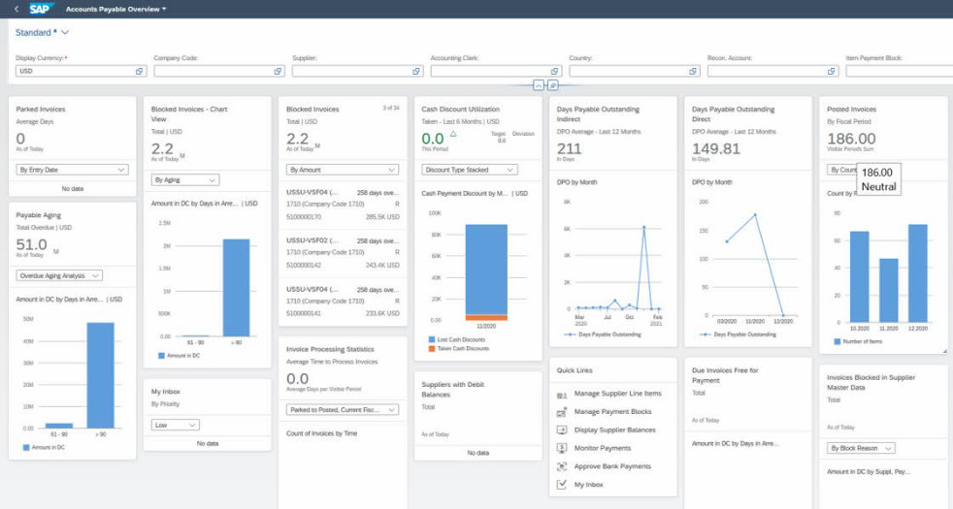Image resolution: width=953 pixels, height=509 pixels.
Task: Open the By Entry Date dropdown
Action: point(73,170)
